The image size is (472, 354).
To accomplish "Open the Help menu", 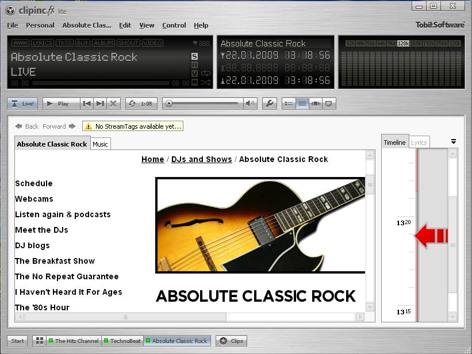I will (x=201, y=25).
